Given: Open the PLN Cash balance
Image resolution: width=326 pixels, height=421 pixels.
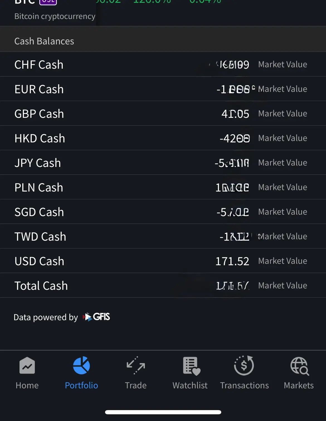Looking at the screenshot, I should pyautogui.click(x=163, y=187).
